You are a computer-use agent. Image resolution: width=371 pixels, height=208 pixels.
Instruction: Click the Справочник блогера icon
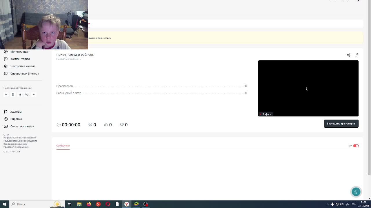point(6,73)
